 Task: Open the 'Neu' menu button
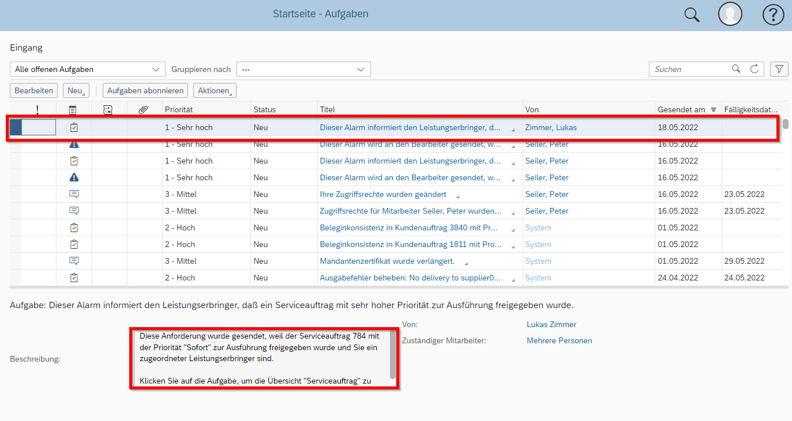(x=76, y=90)
